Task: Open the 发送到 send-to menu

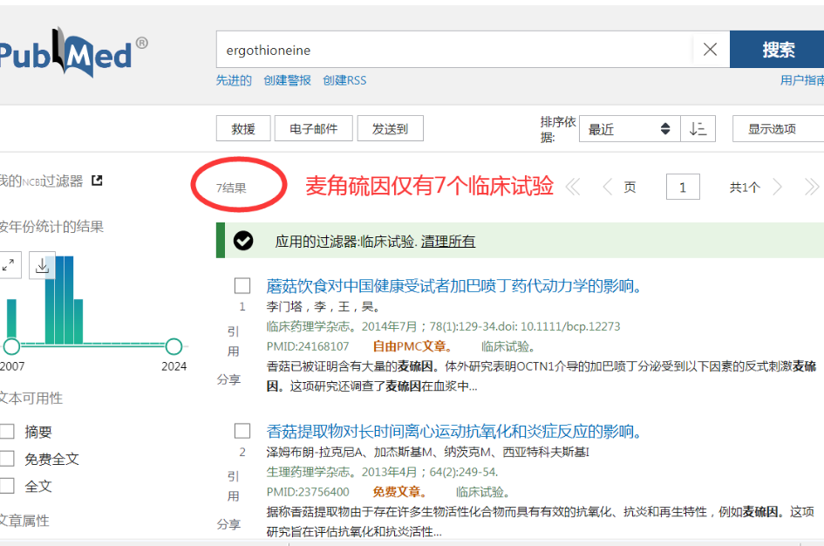Action: (390, 129)
